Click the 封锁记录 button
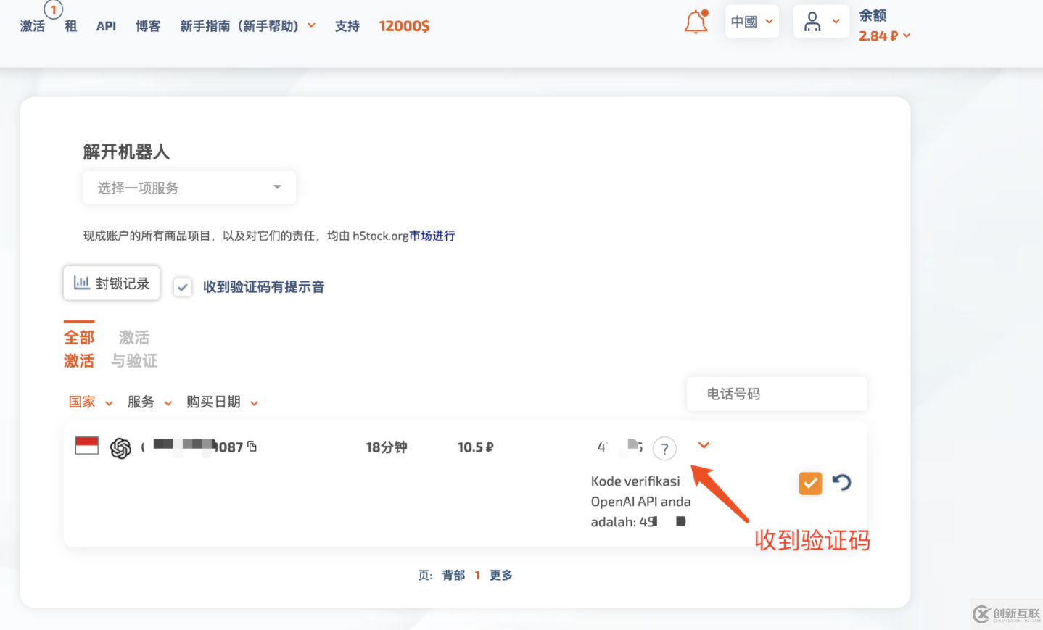Image resolution: width=1043 pixels, height=630 pixels. point(111,283)
